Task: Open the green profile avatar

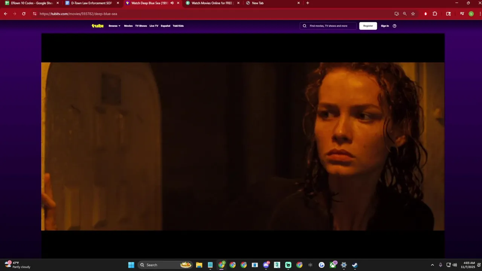Action: click(x=471, y=14)
